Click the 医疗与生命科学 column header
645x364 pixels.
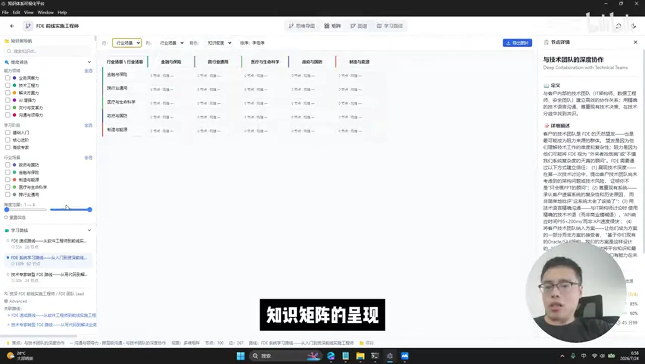pos(265,62)
